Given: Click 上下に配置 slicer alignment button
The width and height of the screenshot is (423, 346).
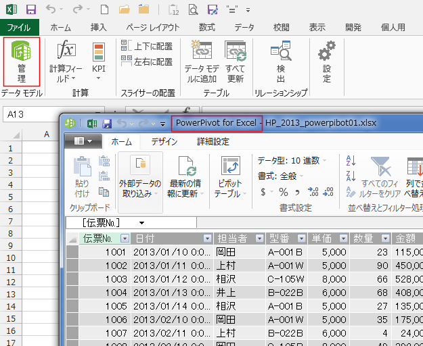Looking at the screenshot, I should click(147, 45).
